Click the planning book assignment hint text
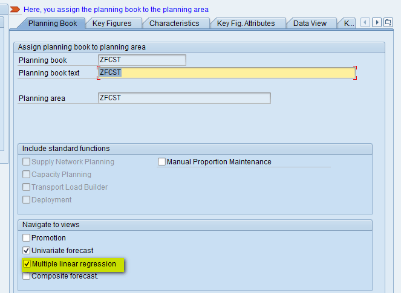 [116, 10]
